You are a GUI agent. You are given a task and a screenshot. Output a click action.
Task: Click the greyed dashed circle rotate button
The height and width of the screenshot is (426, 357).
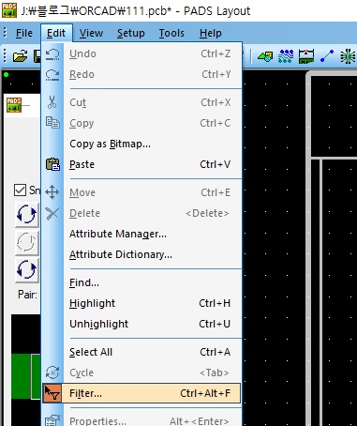(x=26, y=242)
